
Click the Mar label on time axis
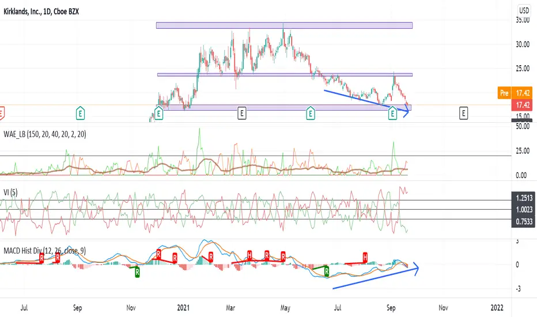tap(230, 307)
